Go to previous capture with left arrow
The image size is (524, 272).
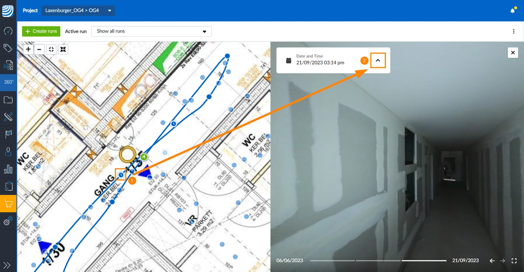tap(492, 261)
